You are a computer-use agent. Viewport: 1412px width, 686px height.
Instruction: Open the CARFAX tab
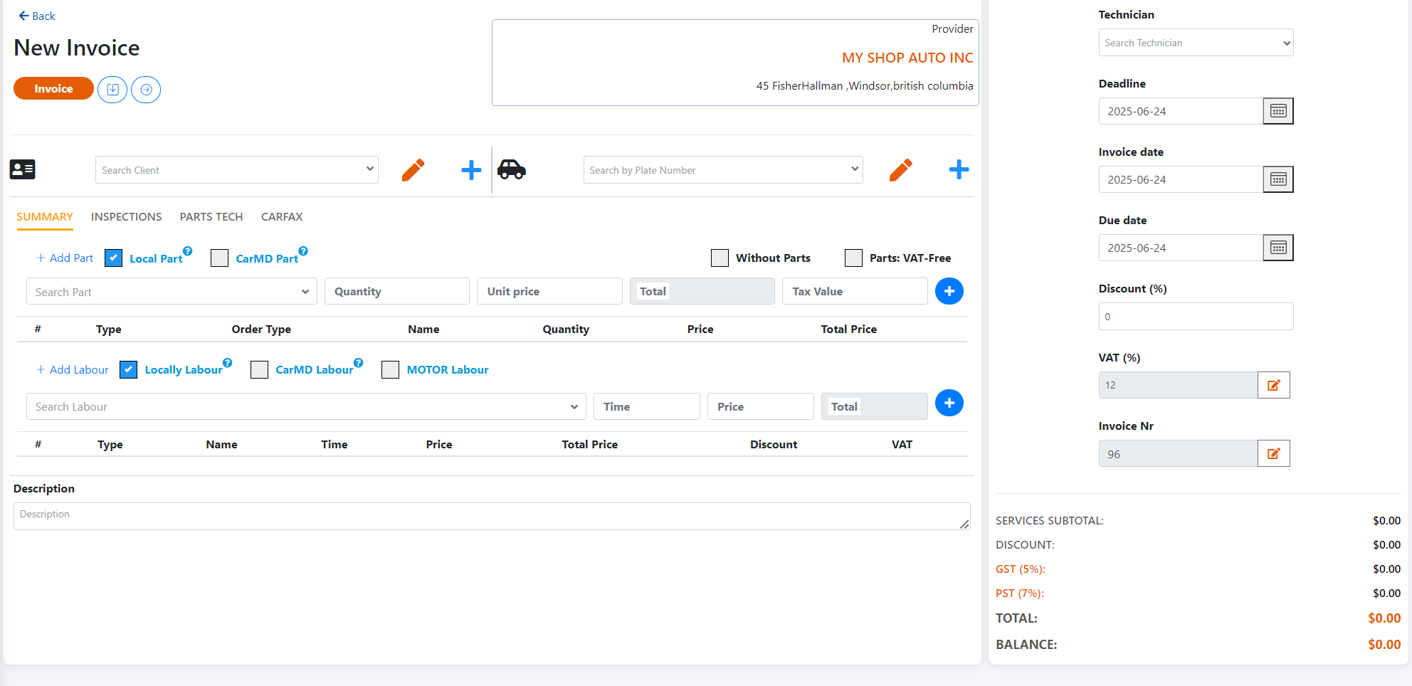[282, 217]
